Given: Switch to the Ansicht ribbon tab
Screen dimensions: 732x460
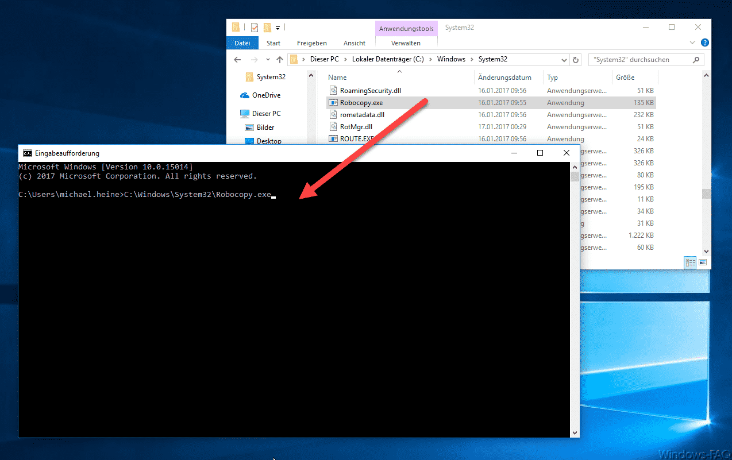Looking at the screenshot, I should click(355, 43).
